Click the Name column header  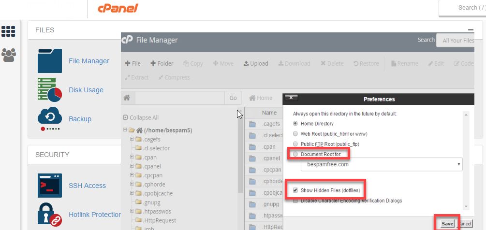pyautogui.click(x=269, y=113)
